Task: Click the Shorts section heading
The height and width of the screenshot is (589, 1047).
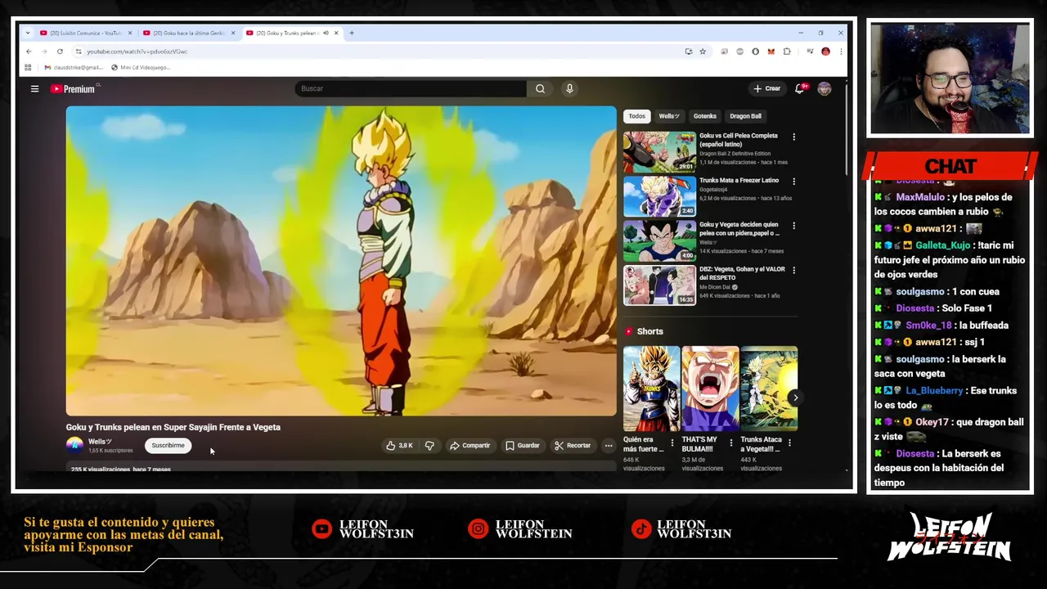Action: tap(650, 331)
